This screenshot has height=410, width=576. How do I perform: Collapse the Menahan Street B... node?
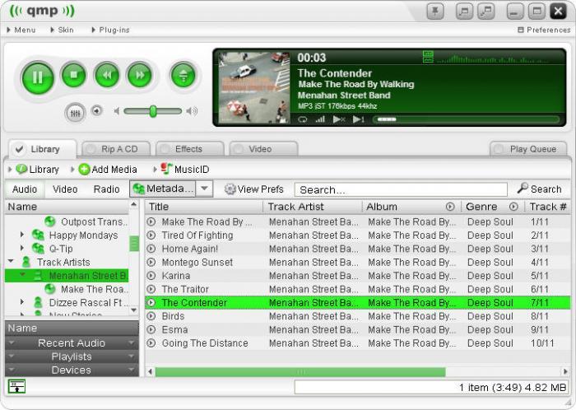tap(22, 274)
